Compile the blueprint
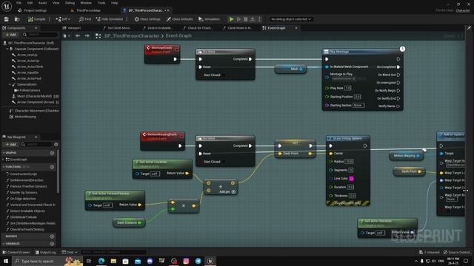Screen dimensions: 474x266 pos(36,19)
